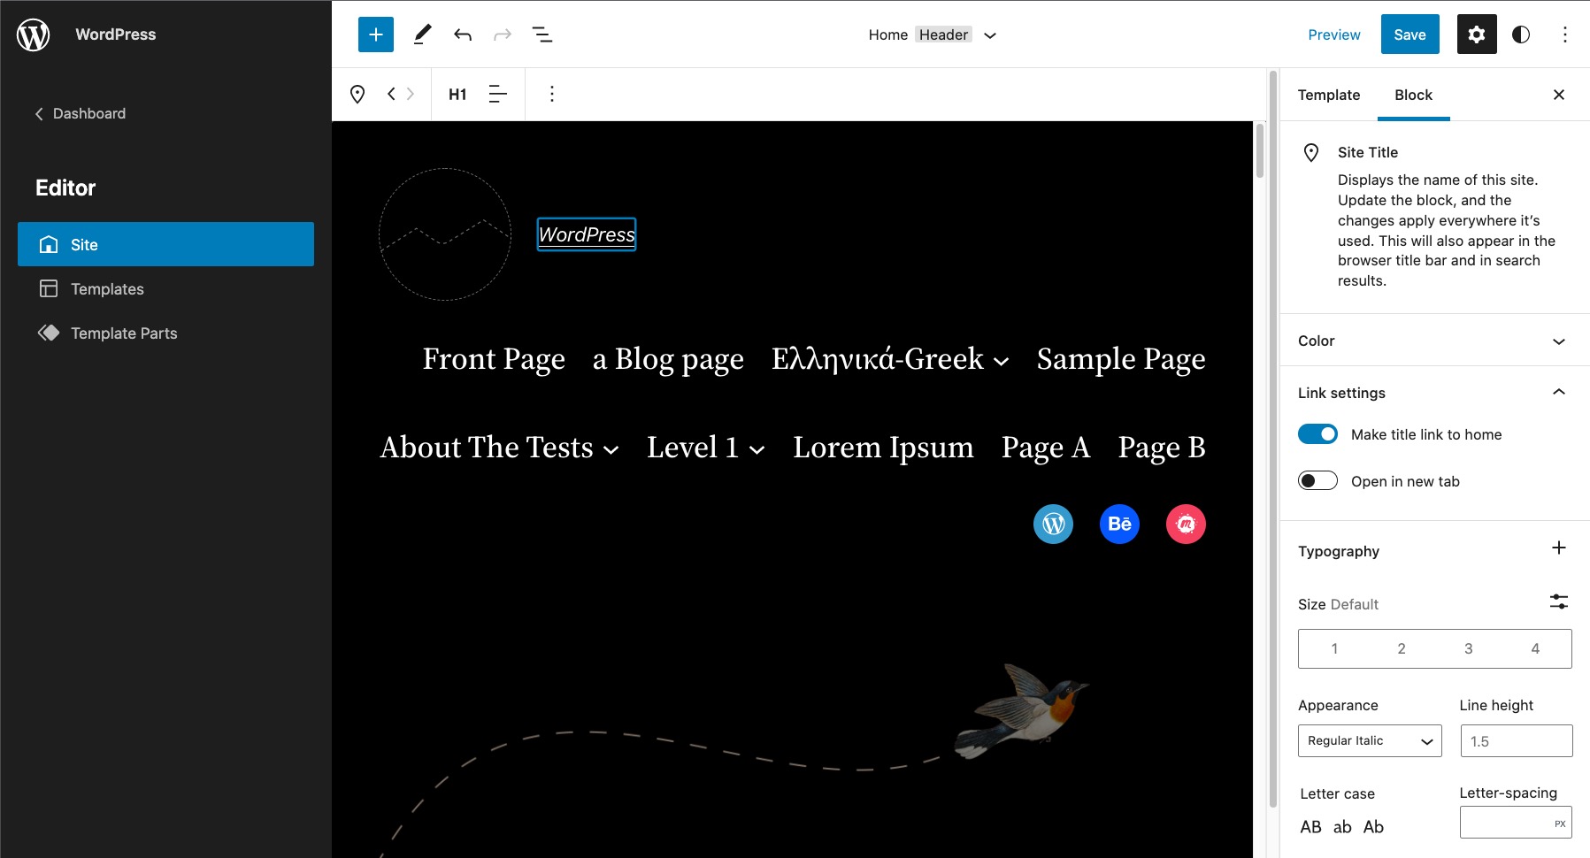Select Template Parts in the Editor sidebar

point(123,333)
